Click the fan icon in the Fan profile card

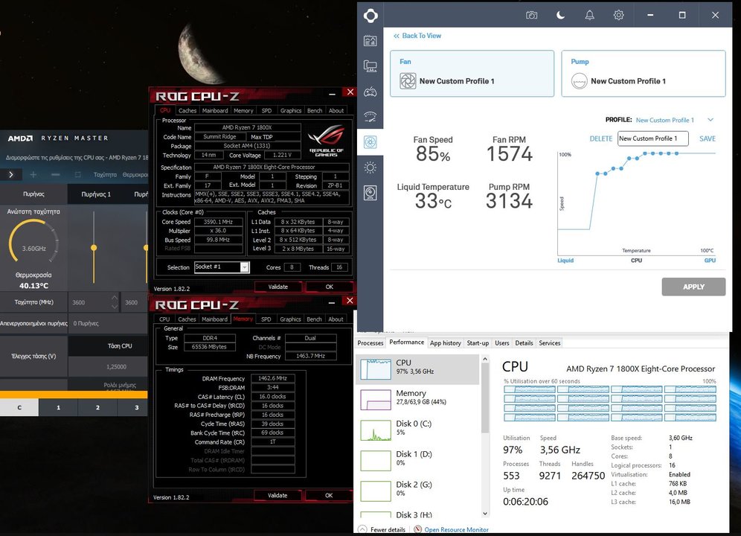[x=408, y=81]
